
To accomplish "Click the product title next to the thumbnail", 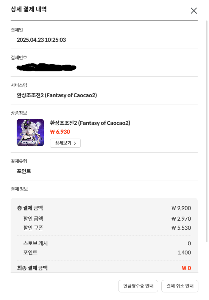I will point(90,123).
